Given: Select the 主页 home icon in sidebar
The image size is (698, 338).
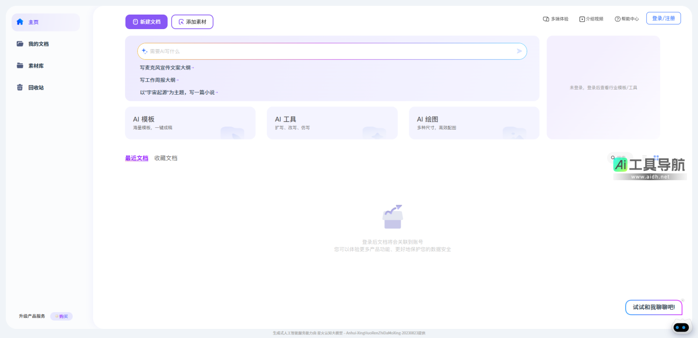Looking at the screenshot, I should click(x=20, y=21).
